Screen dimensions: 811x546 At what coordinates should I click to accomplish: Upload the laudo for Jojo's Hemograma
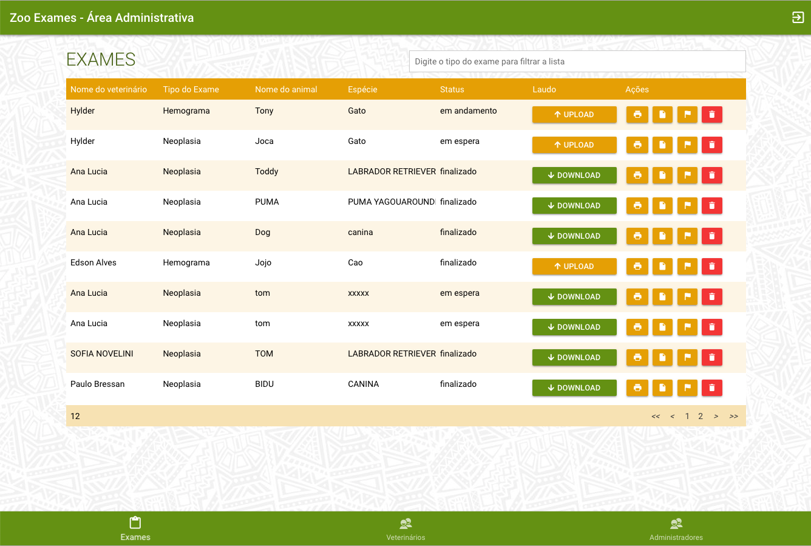(x=574, y=267)
